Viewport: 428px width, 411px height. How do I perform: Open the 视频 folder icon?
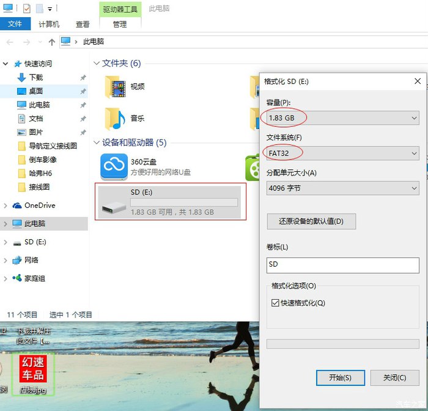(116, 87)
